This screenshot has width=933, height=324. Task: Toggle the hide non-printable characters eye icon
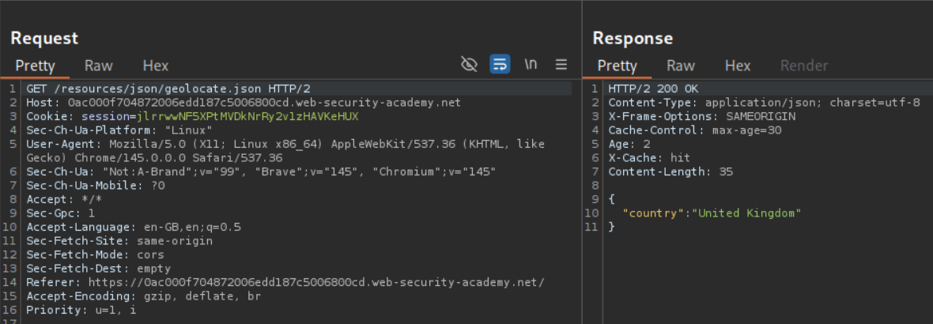tap(469, 64)
